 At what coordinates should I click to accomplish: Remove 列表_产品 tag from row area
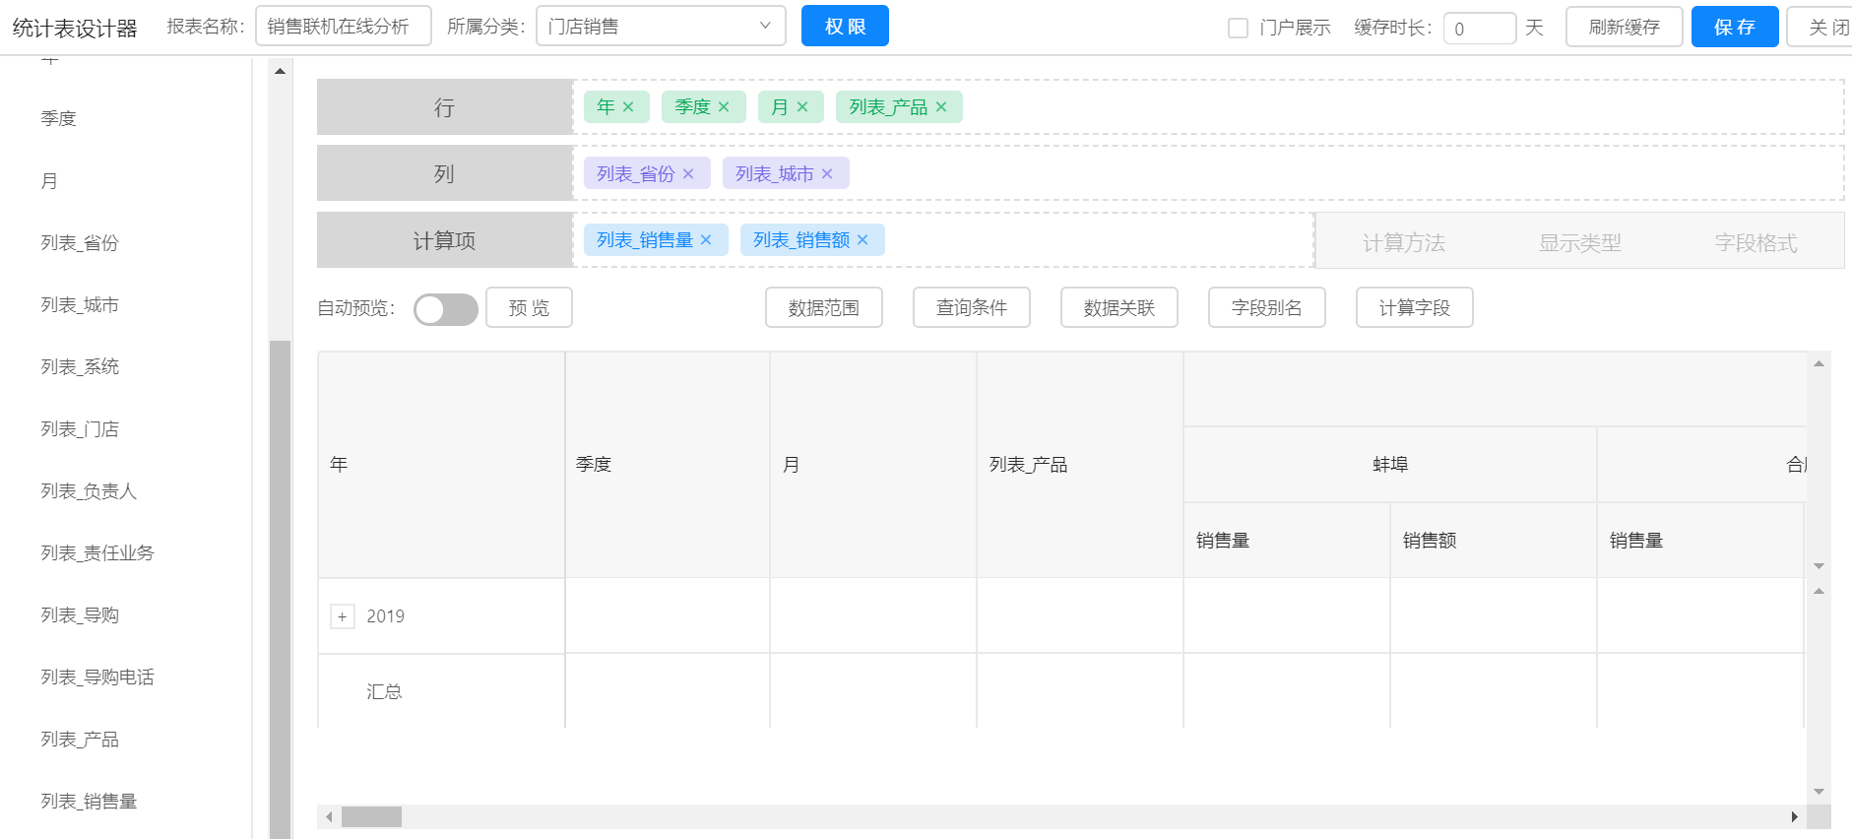click(x=941, y=107)
